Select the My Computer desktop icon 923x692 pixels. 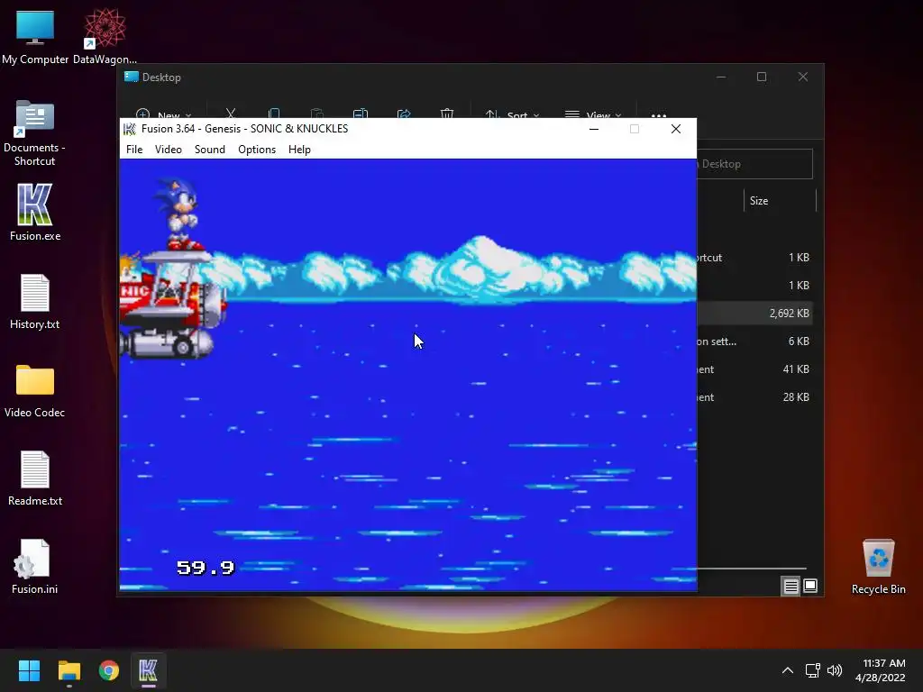coord(35,37)
